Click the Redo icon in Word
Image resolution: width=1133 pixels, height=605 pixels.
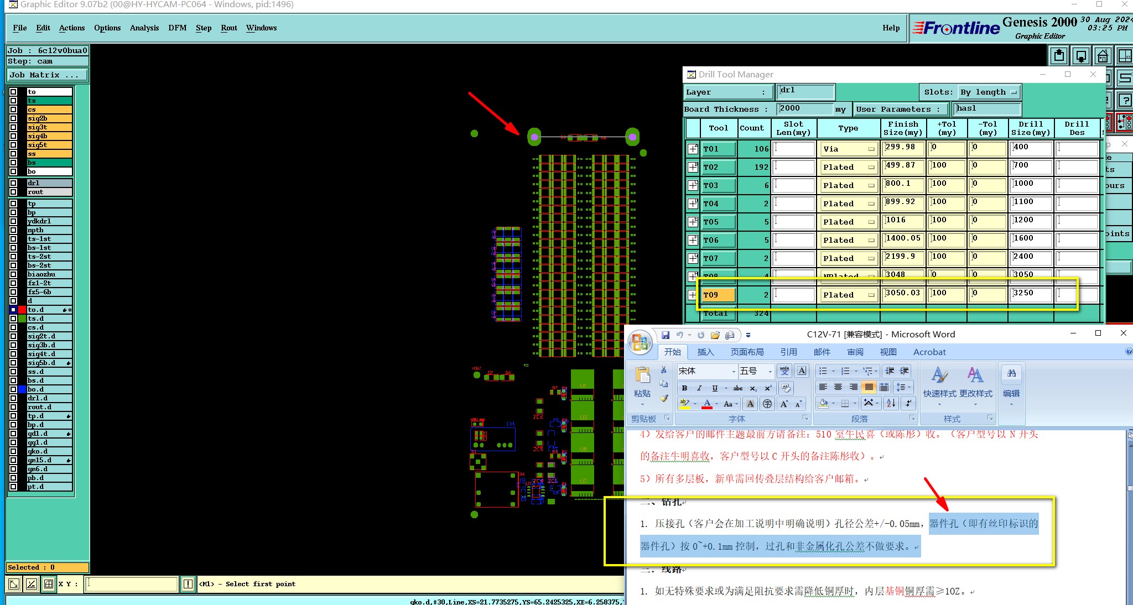701,335
